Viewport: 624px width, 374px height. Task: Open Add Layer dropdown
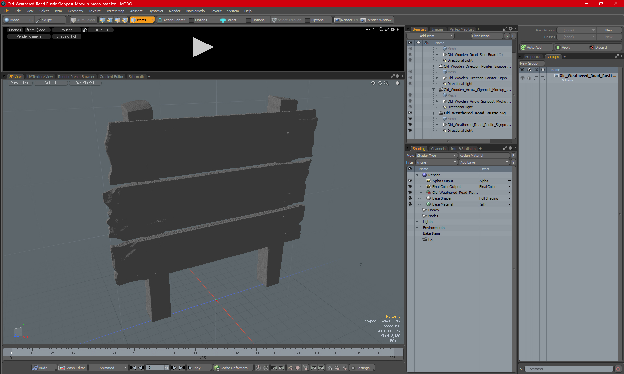tap(484, 162)
